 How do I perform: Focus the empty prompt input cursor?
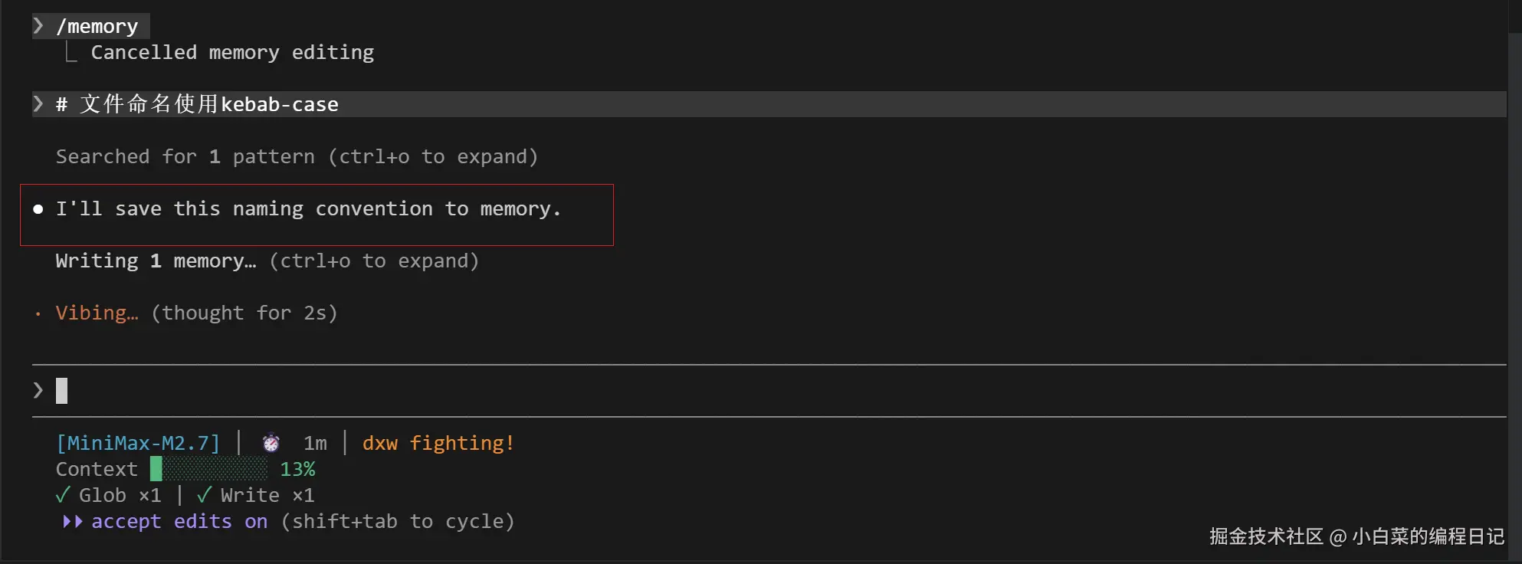click(x=62, y=391)
